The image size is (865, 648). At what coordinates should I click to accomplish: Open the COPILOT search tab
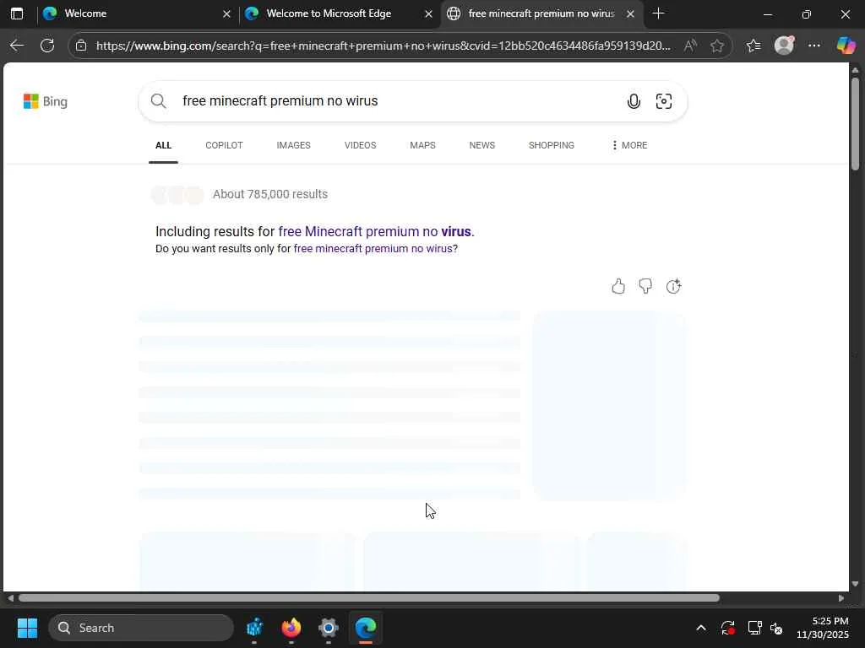coord(224,145)
